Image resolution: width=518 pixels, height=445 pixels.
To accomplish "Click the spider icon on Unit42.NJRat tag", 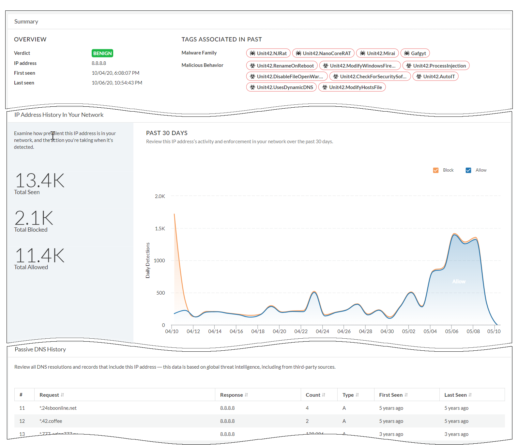I will (x=252, y=53).
